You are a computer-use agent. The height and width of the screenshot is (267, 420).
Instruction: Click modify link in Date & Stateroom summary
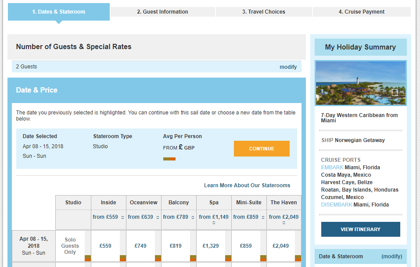pyautogui.click(x=391, y=256)
